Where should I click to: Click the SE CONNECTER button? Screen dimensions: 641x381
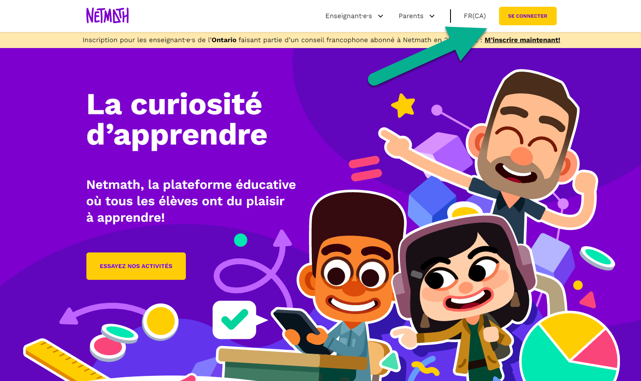528,16
